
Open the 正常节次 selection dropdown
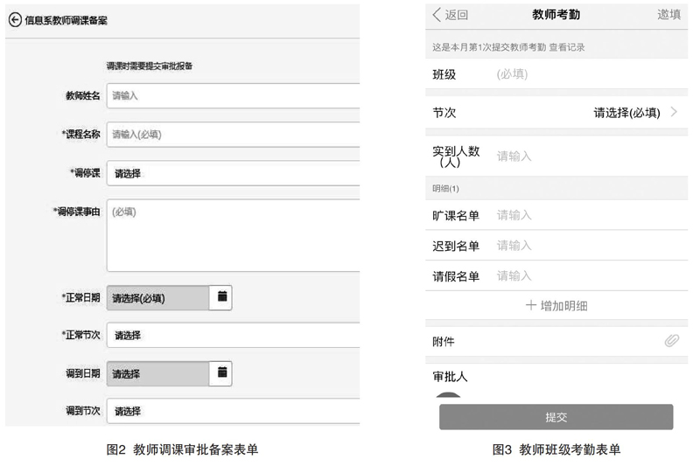pyautogui.click(x=233, y=336)
